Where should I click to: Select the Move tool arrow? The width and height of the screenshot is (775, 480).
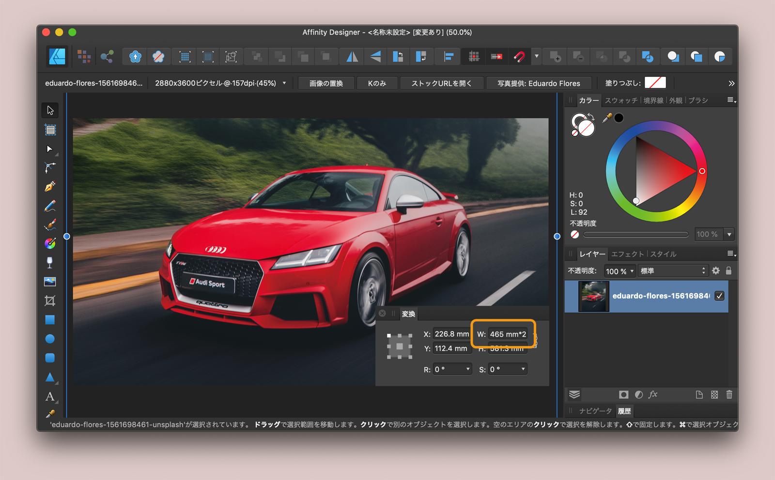(x=50, y=110)
